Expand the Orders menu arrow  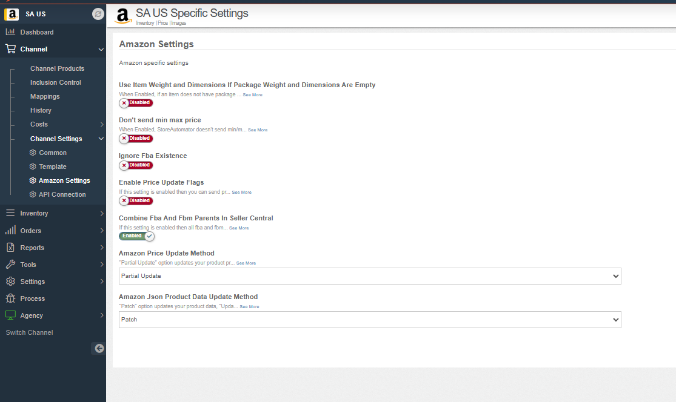(102, 231)
